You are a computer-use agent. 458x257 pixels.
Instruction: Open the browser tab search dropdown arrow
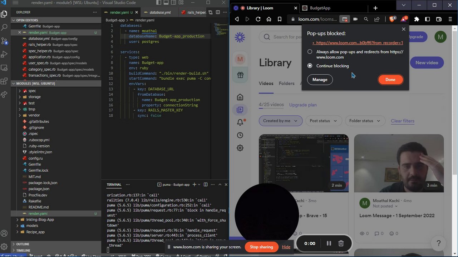(404, 5)
